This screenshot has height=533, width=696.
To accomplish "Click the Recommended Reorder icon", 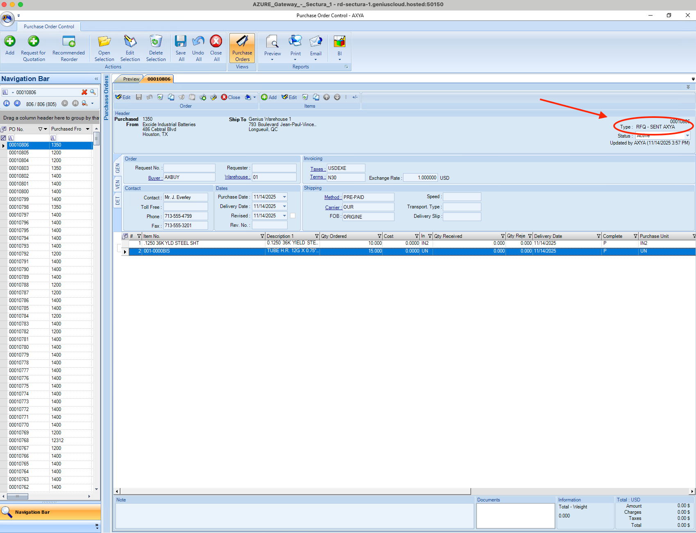I will [69, 42].
